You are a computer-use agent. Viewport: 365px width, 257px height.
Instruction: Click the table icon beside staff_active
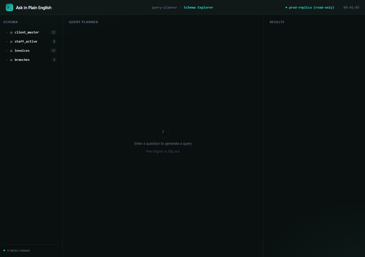coord(11,42)
